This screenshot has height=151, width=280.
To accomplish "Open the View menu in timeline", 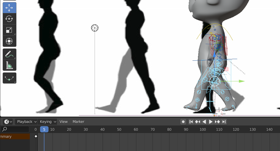I will click(x=64, y=122).
